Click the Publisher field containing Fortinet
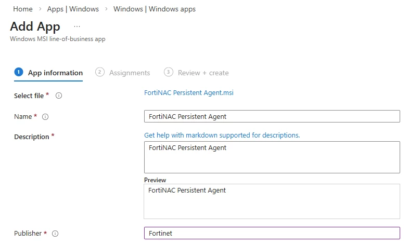409x245 pixels. point(272,233)
